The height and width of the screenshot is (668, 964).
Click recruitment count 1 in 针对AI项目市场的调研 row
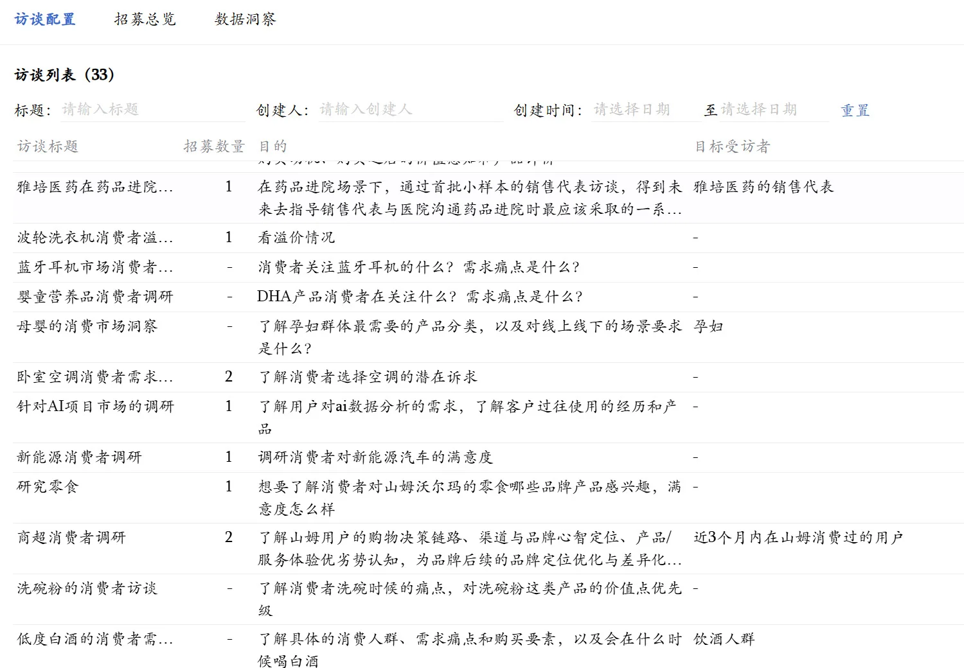(x=229, y=407)
